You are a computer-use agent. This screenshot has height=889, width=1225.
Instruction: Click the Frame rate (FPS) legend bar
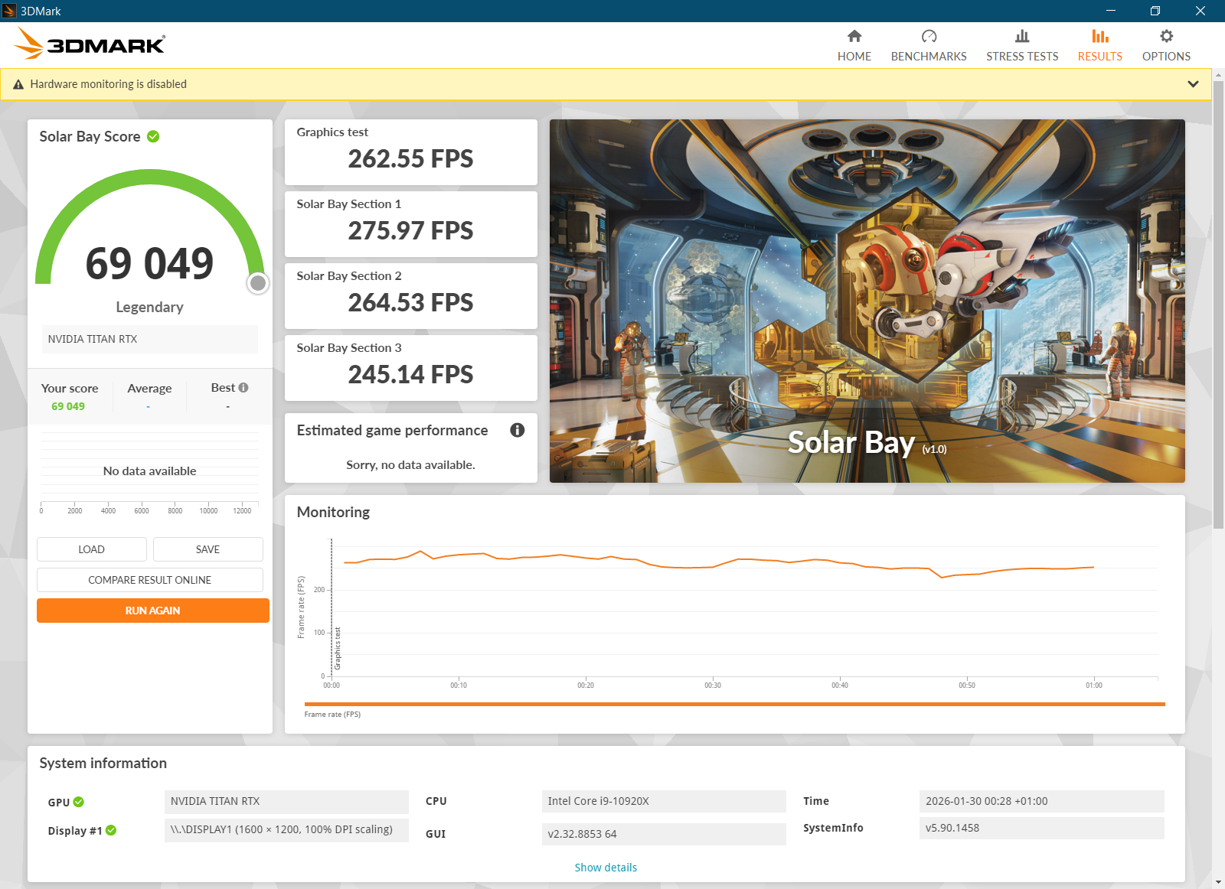[734, 704]
